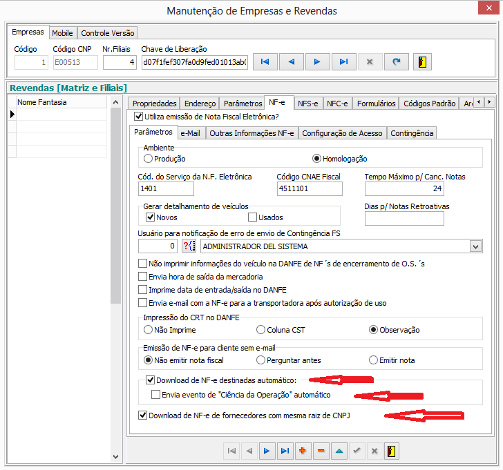503x470 pixels.
Task: Enable the Usados vehicle detail checkbox
Action: click(252, 217)
